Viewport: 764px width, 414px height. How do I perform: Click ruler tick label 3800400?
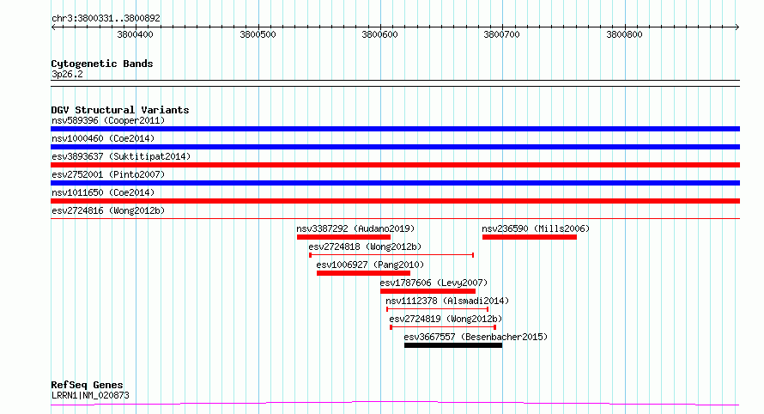(x=135, y=34)
